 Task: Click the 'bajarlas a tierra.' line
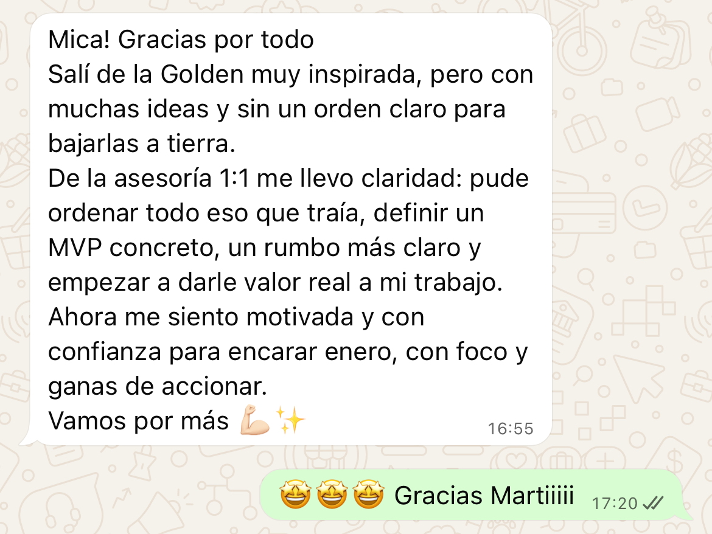142,144
